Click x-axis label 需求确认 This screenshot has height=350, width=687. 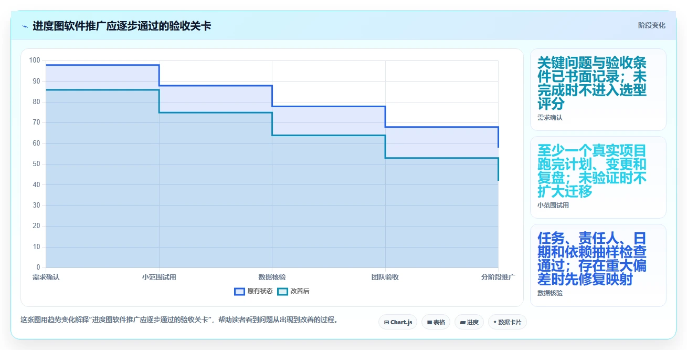coord(46,277)
